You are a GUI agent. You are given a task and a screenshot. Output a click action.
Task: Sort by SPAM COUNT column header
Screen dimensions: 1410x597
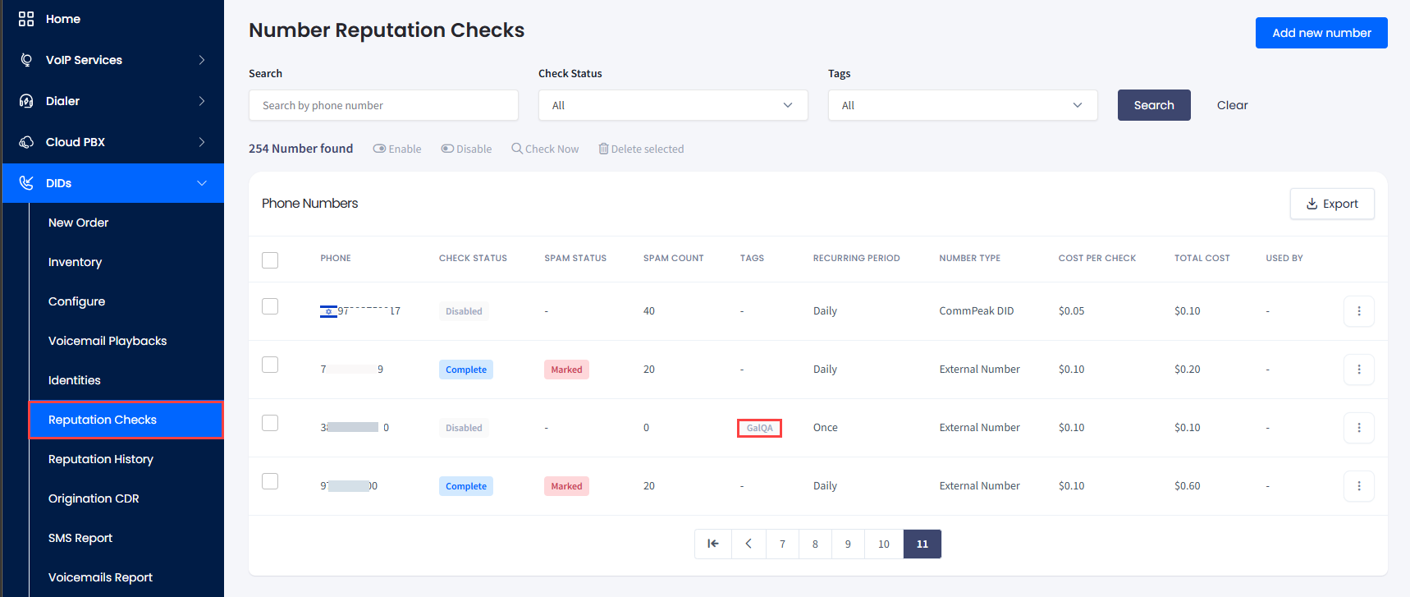pos(673,258)
